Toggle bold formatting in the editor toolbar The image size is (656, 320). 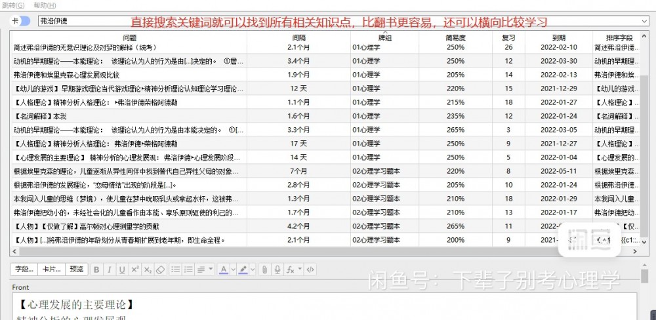pyautogui.click(x=96, y=270)
